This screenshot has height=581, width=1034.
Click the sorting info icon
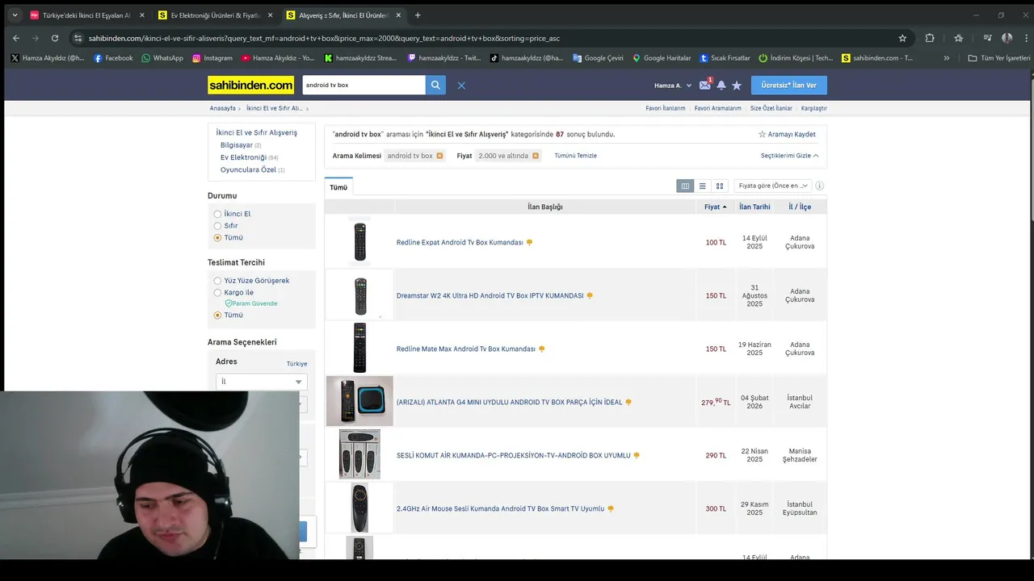click(x=819, y=186)
